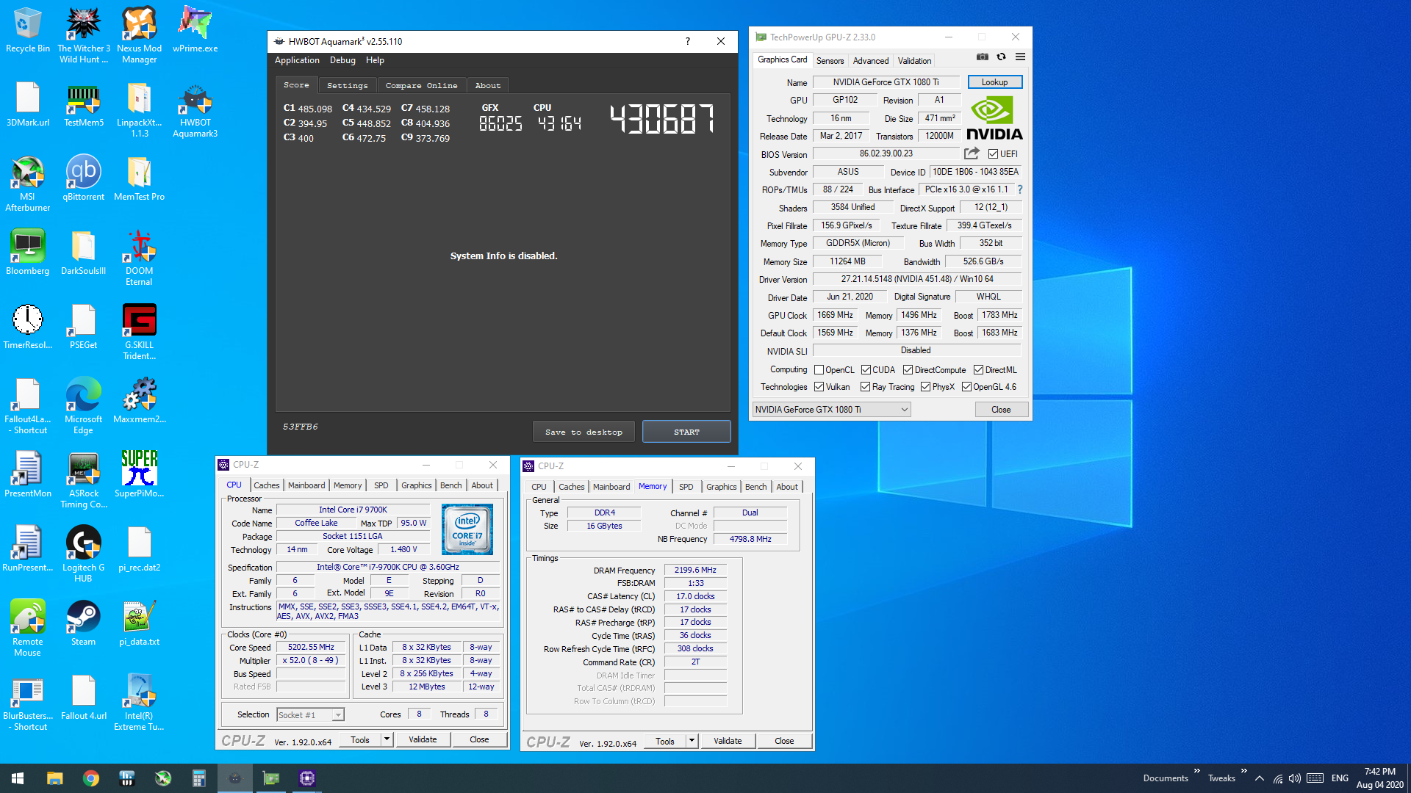Select Steam desktop icon
The image size is (1411, 793).
(84, 623)
